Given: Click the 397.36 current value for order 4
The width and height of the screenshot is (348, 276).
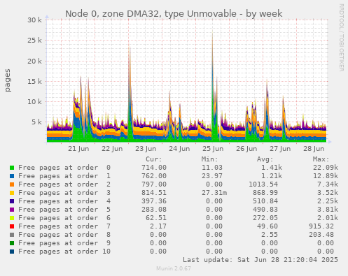Looking at the screenshot, I should [x=154, y=201].
